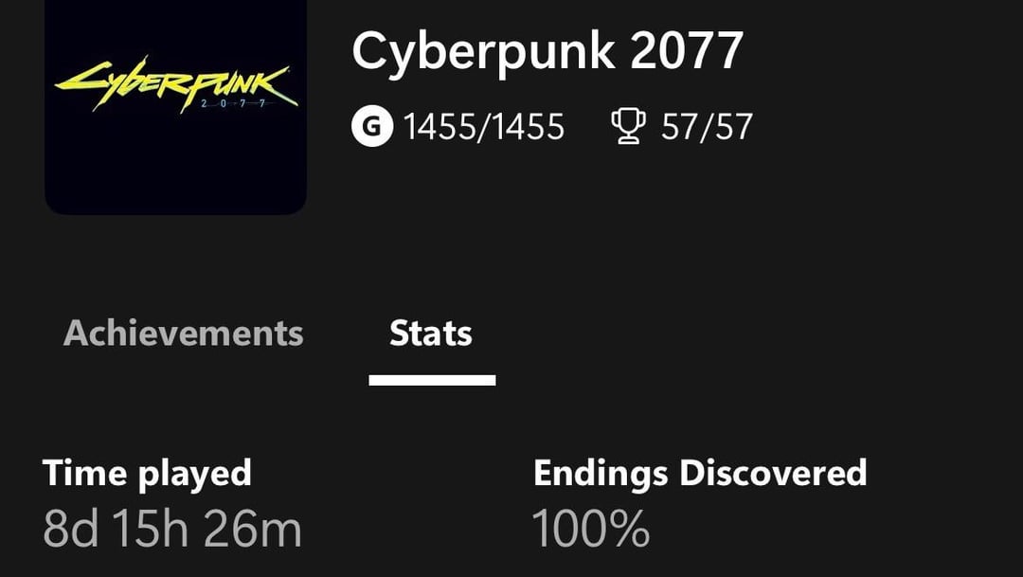Click the Cyberpunk 2077 title text
The width and height of the screenshot is (1023, 577).
coord(547,50)
